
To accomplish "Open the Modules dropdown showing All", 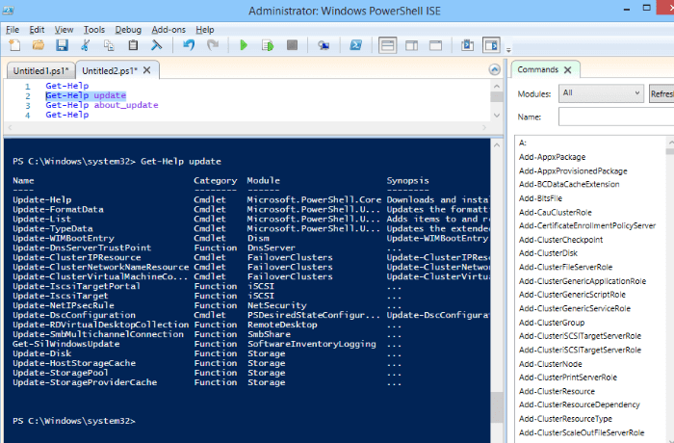I will point(601,93).
